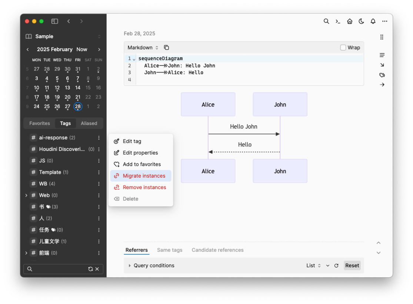Click the diagonal down-right arrow icon
The height and width of the screenshot is (304, 413).
(382, 65)
